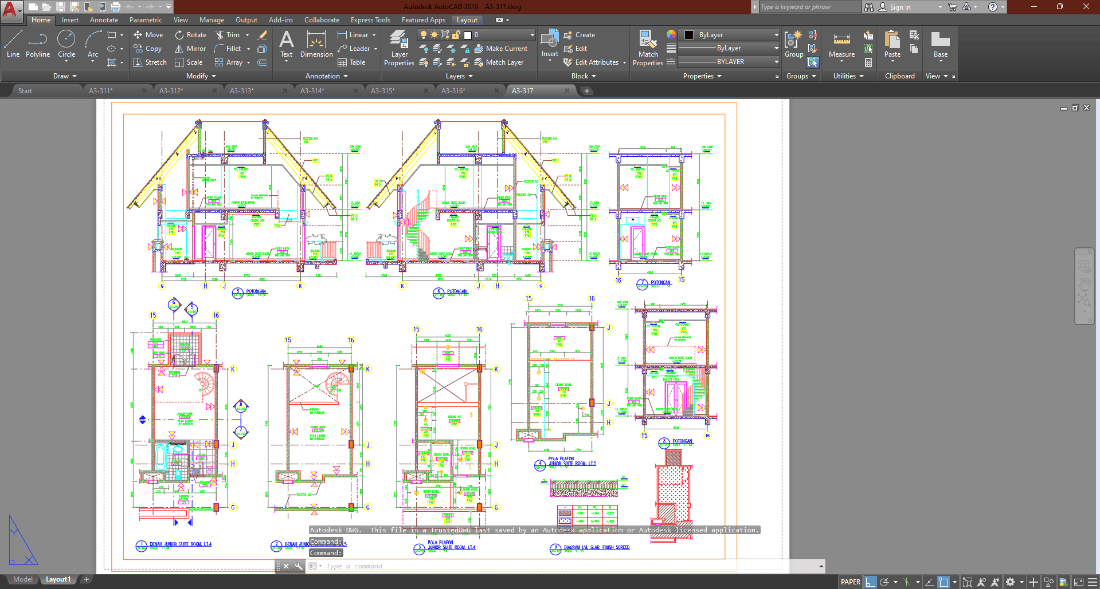The width and height of the screenshot is (1100, 589).
Task: Toggle PAPER space in the status bar
Action: (851, 582)
